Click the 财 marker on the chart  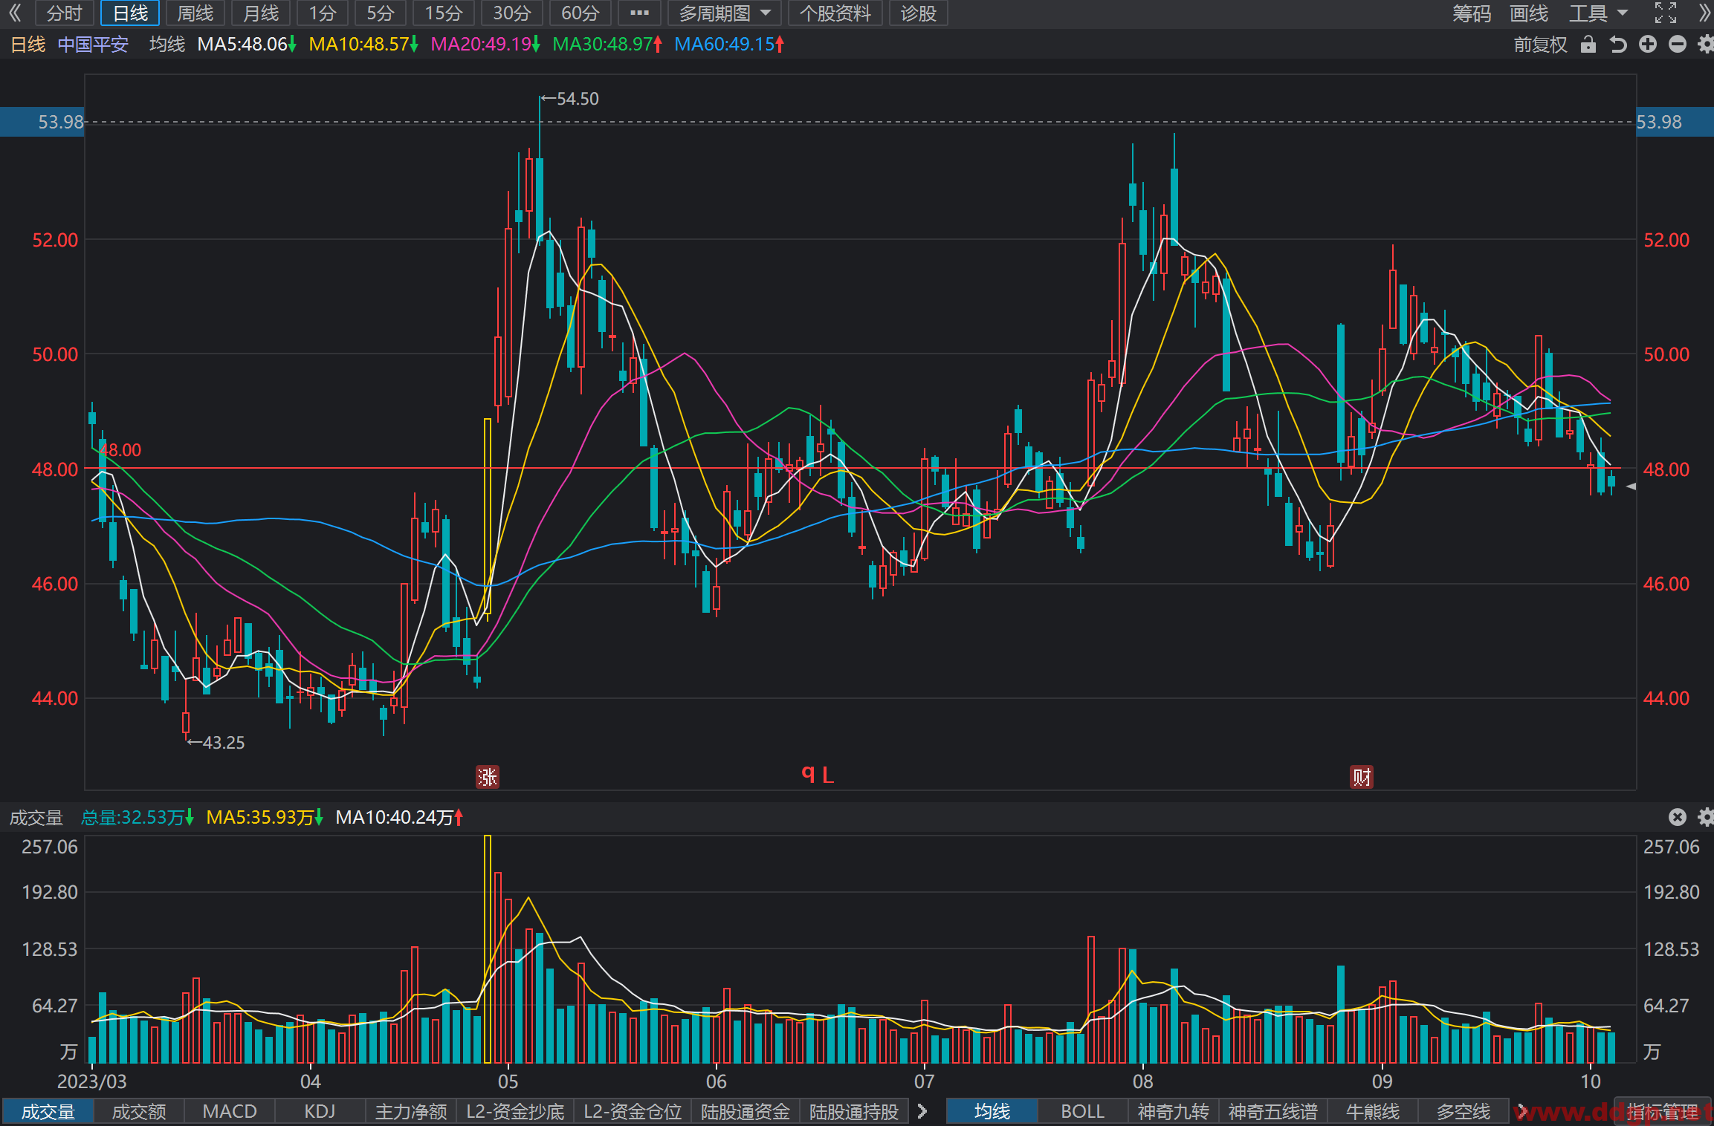1362,777
